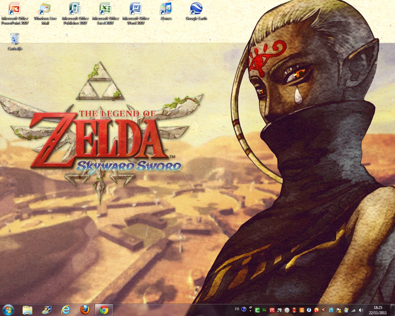Open the Avira red umbrella tray icon

[x=272, y=310]
